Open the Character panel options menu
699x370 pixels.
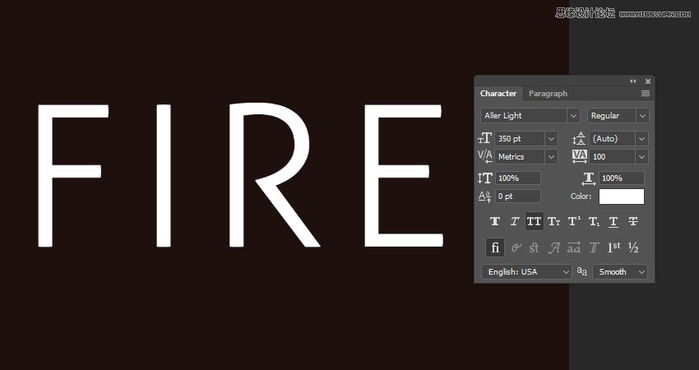pos(646,94)
